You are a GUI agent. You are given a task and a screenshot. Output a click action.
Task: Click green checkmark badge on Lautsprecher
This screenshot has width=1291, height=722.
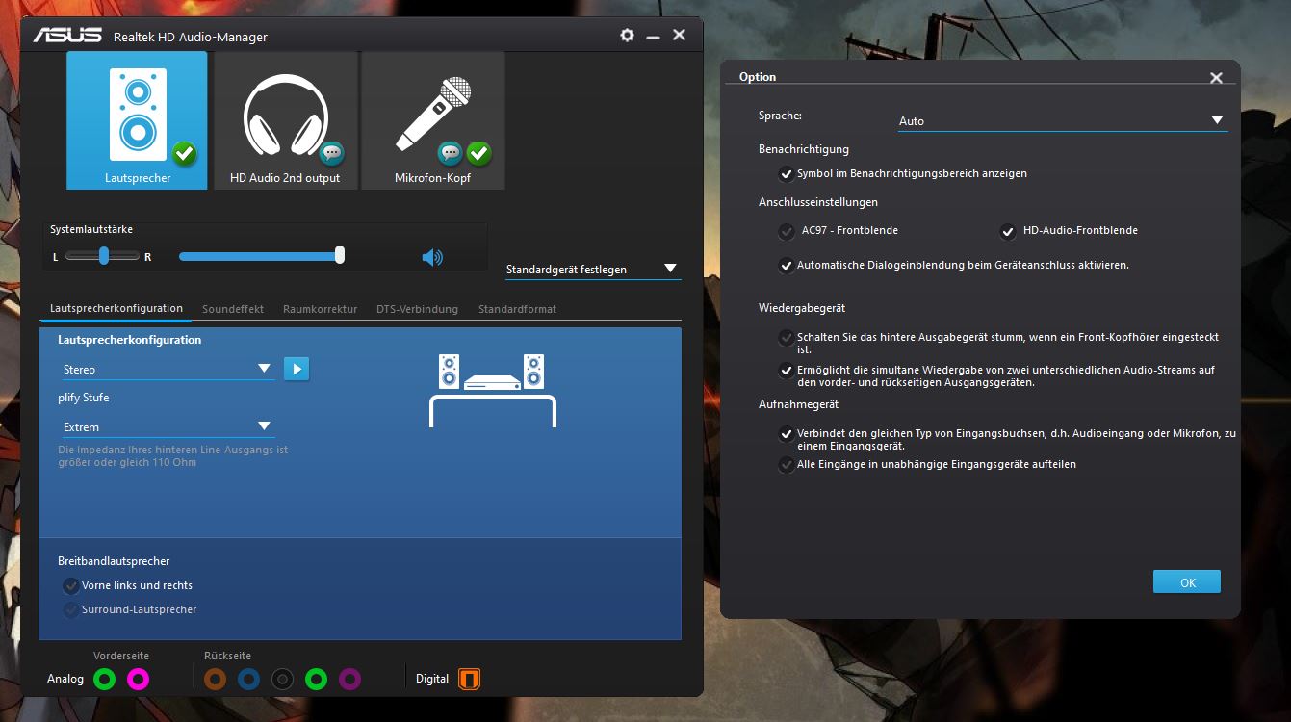185,152
